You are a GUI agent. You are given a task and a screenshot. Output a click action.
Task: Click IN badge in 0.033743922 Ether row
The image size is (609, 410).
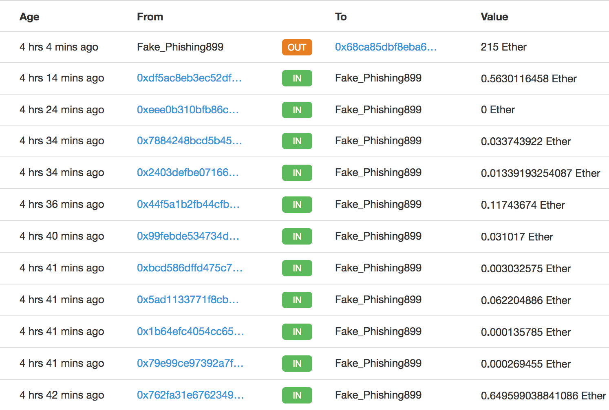(297, 141)
